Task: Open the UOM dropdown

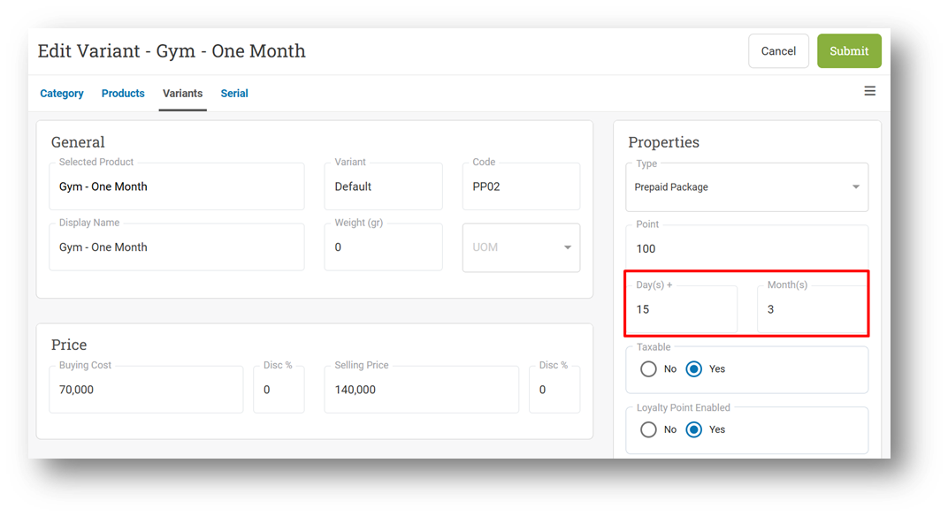Action: click(521, 247)
